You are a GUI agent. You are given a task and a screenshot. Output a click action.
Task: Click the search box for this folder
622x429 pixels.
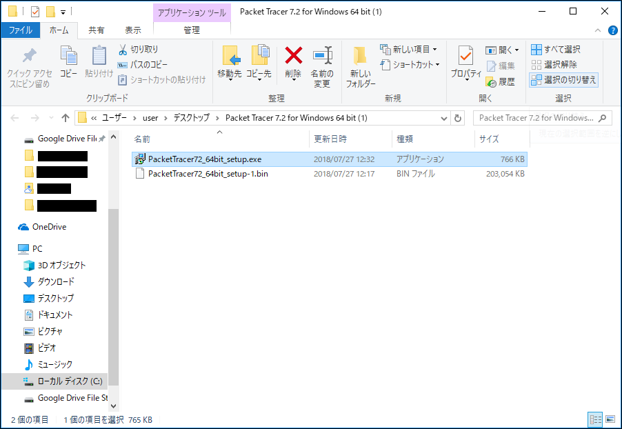tap(541, 118)
